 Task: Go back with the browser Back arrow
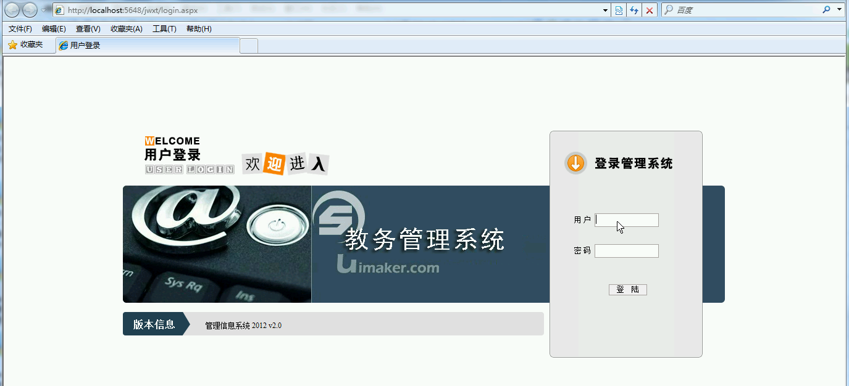(x=13, y=10)
